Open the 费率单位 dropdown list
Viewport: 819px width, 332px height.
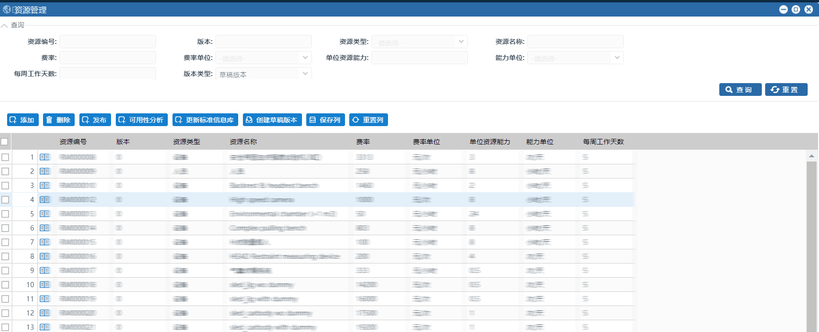click(263, 58)
